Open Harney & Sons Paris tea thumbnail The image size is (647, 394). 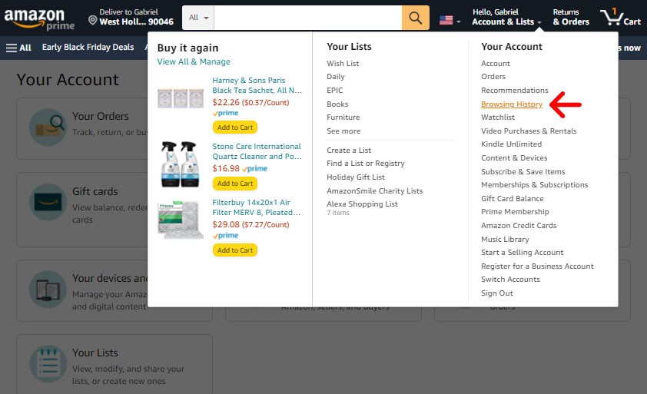[181, 98]
